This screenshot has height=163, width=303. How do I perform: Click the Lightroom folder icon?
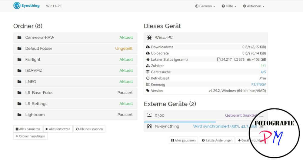pyautogui.click(x=19, y=115)
